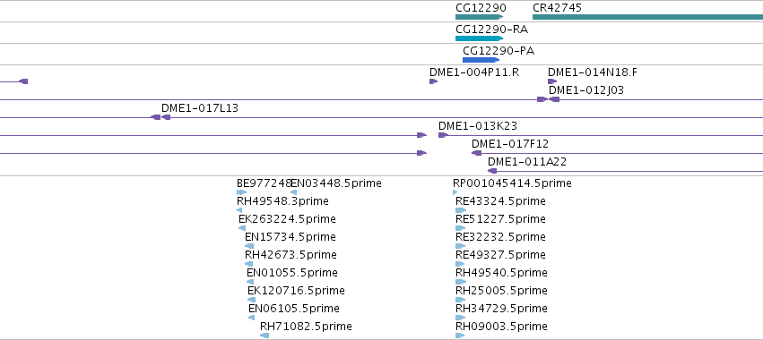
Task: Click the RE43324.5prime arrow glyph
Action: tap(461, 210)
